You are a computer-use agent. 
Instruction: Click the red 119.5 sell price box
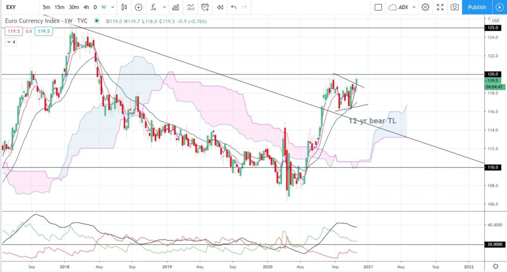click(x=13, y=31)
